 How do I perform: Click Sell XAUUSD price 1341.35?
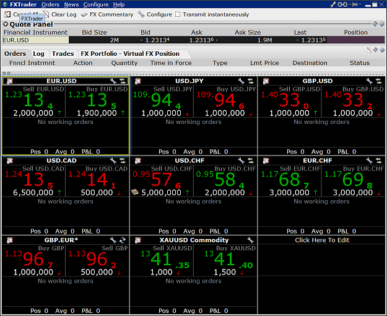162,260
